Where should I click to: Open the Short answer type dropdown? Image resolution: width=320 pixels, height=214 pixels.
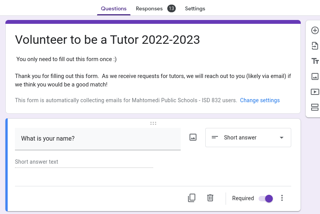click(248, 138)
